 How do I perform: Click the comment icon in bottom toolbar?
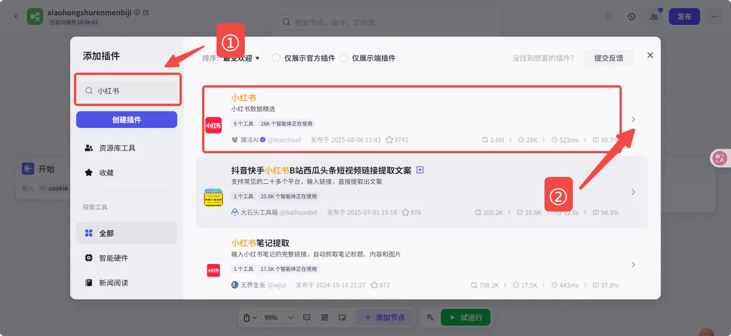[x=307, y=318]
